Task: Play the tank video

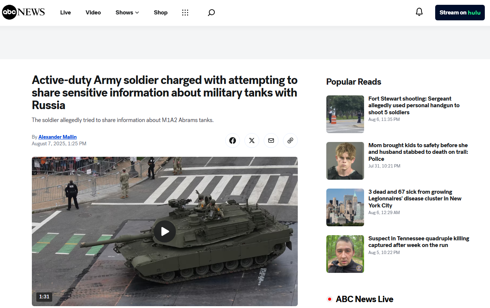Action: tap(165, 231)
